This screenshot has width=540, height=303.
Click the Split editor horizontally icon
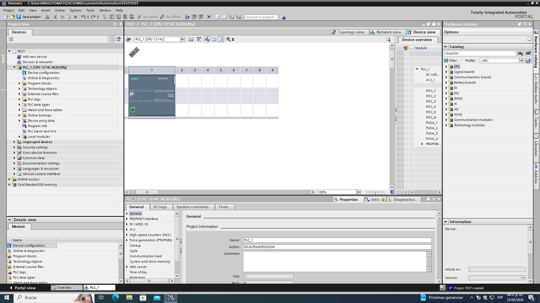pos(217,17)
